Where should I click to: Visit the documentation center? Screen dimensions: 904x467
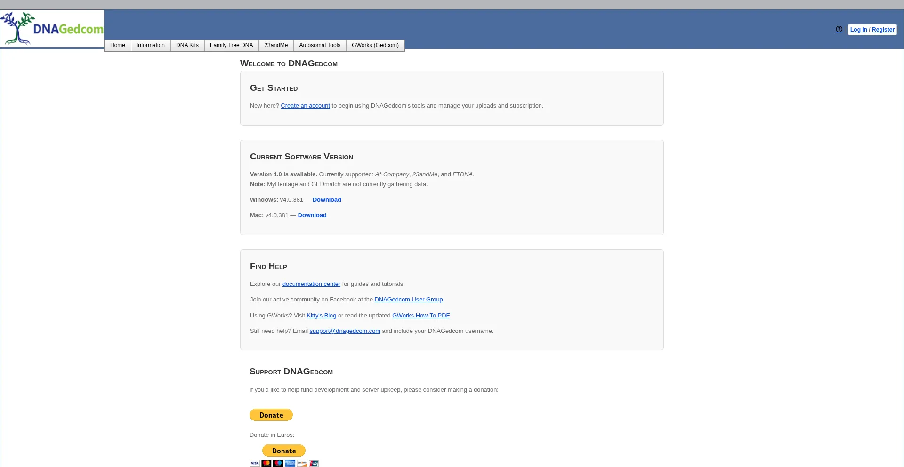(311, 284)
